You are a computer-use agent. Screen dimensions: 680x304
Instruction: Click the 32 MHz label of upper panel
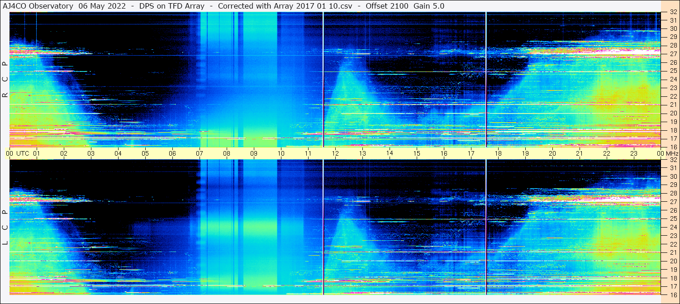[673, 12]
